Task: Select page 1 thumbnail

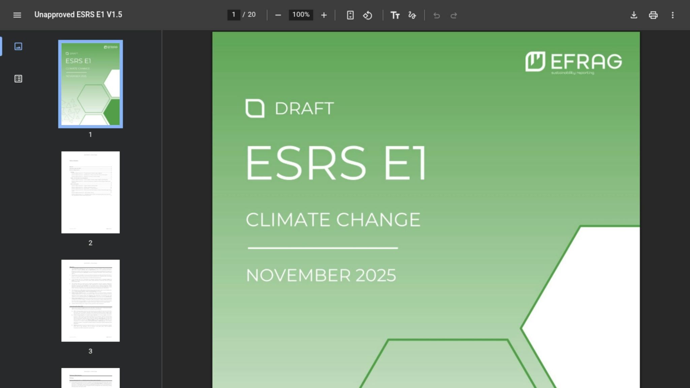Action: tap(90, 84)
